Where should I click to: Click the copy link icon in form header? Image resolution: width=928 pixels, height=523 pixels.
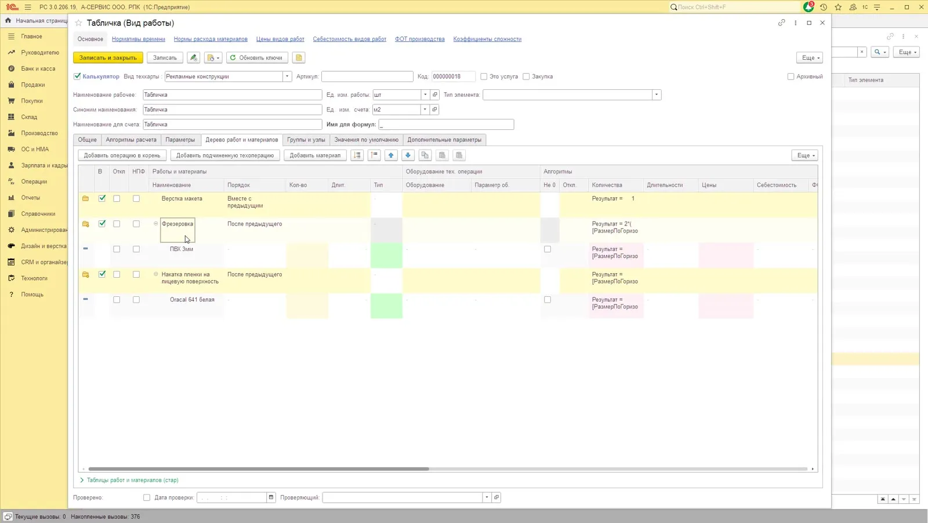click(781, 23)
